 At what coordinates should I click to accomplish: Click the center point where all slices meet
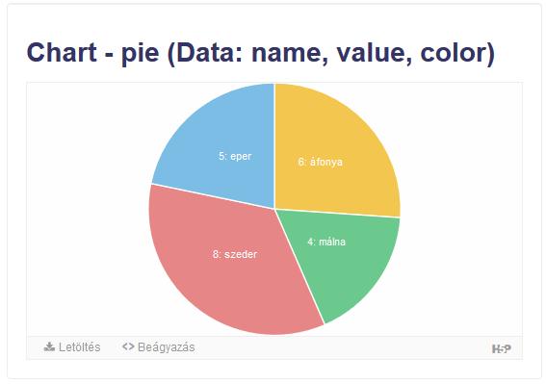point(274,209)
